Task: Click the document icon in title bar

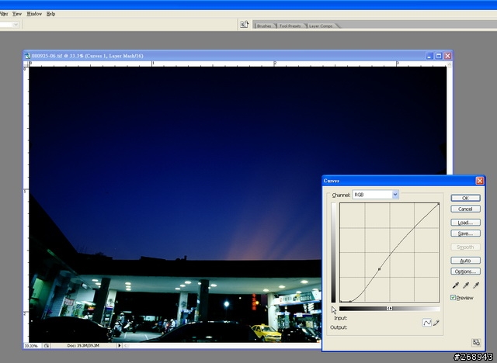Action: point(28,56)
